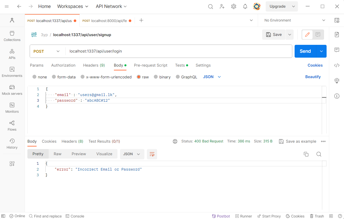Image resolution: width=344 pixels, height=219 pixels.
Task: Open the request Cookies link
Action: tap(315, 65)
